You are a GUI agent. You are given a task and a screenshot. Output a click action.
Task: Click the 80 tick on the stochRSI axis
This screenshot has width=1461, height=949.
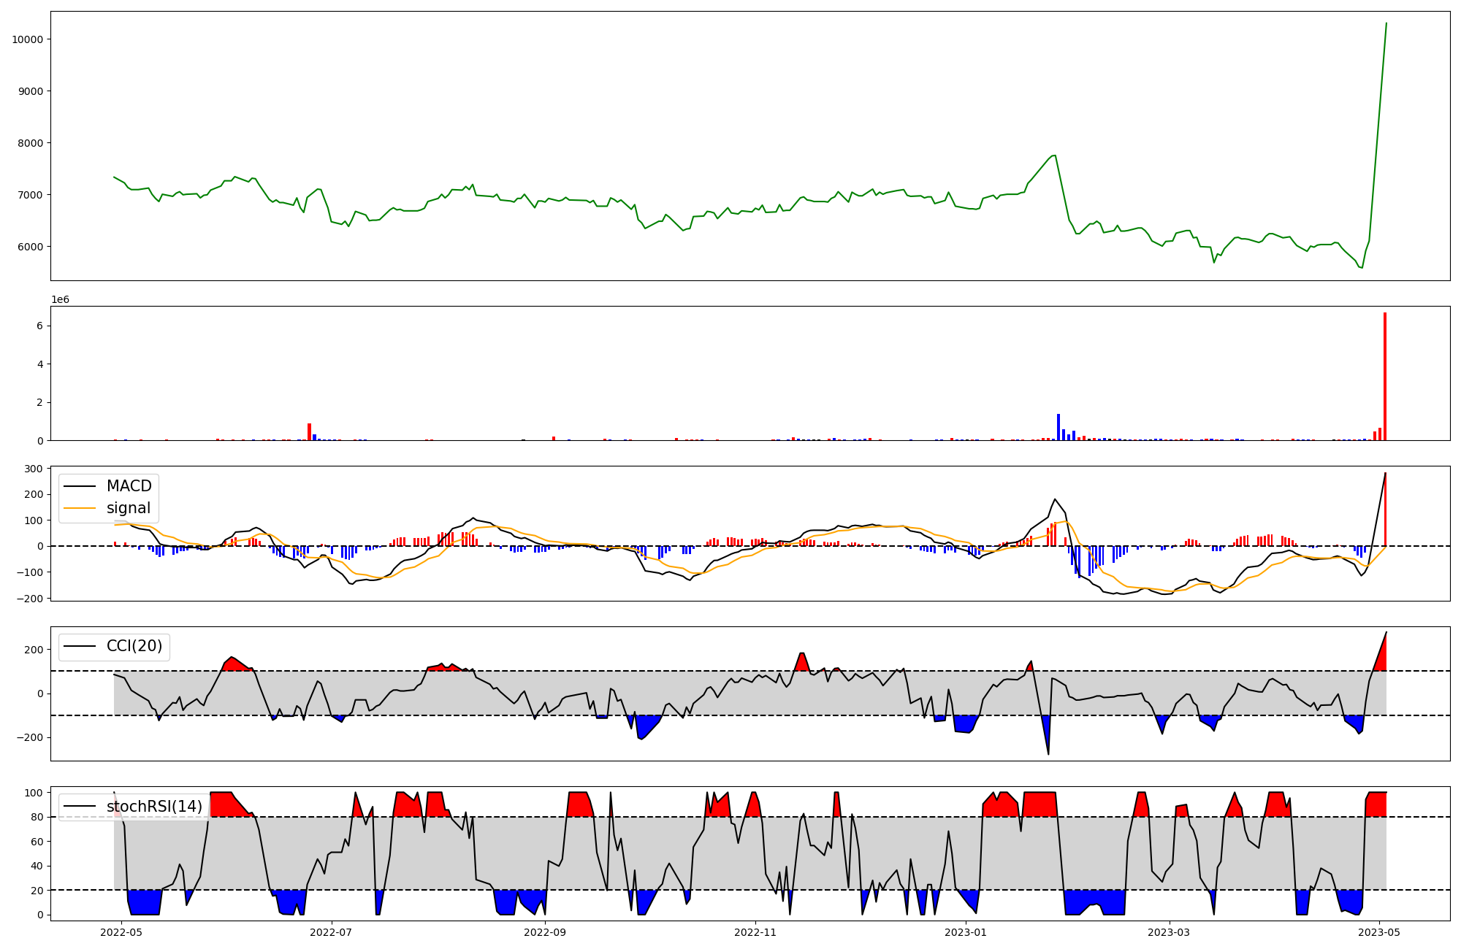click(37, 817)
